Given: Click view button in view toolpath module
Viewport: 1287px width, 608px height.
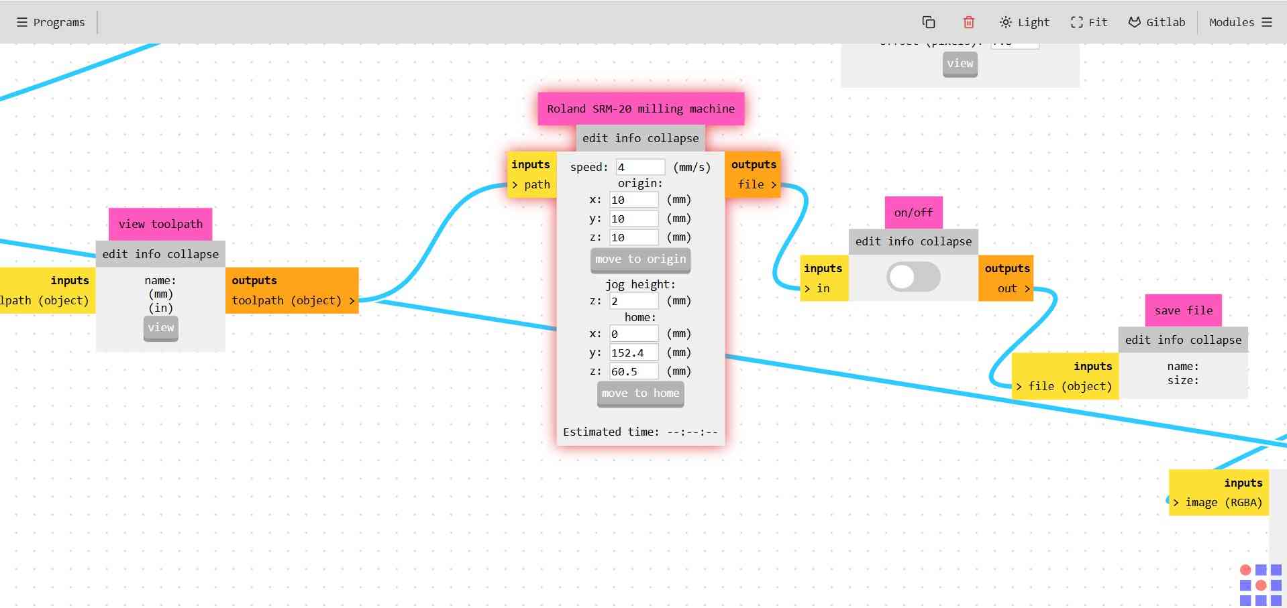Looking at the screenshot, I should 161,328.
